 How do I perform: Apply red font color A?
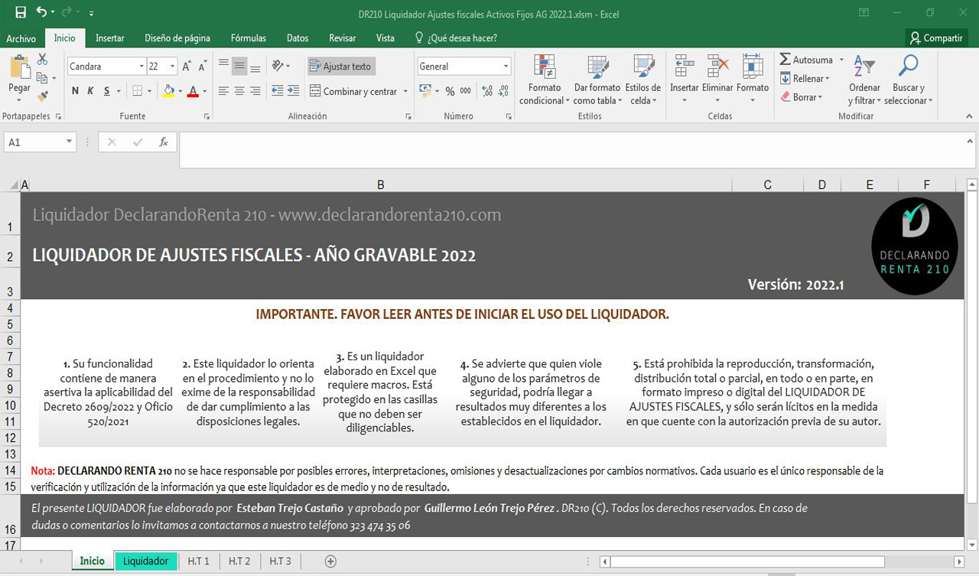[193, 91]
